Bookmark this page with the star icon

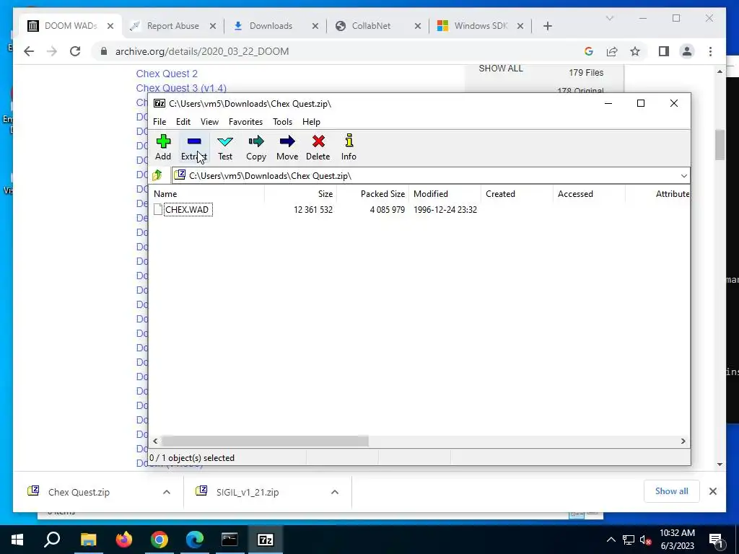[635, 51]
